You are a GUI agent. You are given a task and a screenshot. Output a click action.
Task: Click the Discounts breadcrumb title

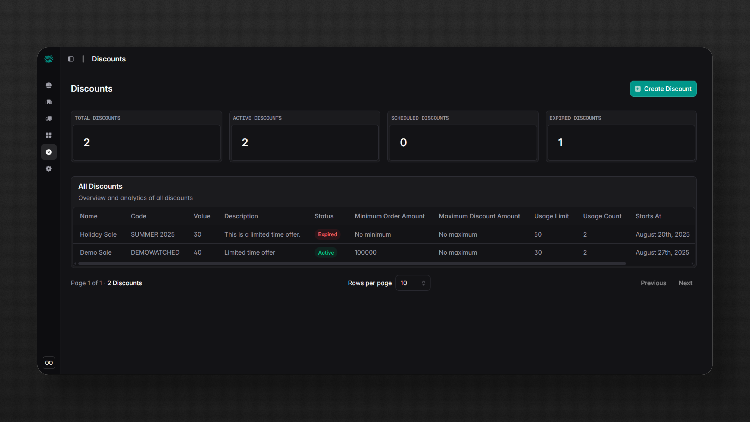click(x=109, y=59)
